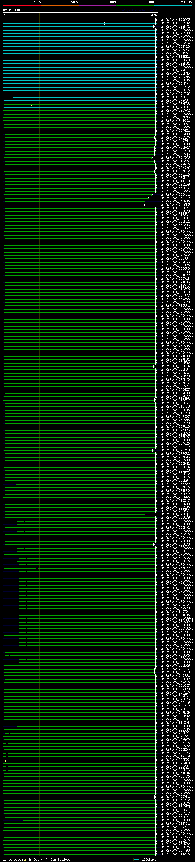
Task: Open hit UniRef100_Q8GY23
Action: click(x=175, y=46)
